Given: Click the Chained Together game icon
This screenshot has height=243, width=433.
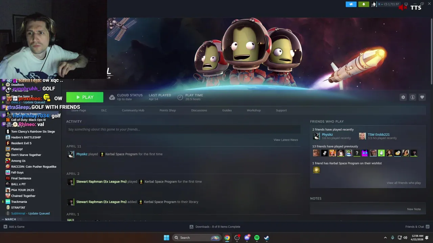Looking at the screenshot, I should coord(8,196).
